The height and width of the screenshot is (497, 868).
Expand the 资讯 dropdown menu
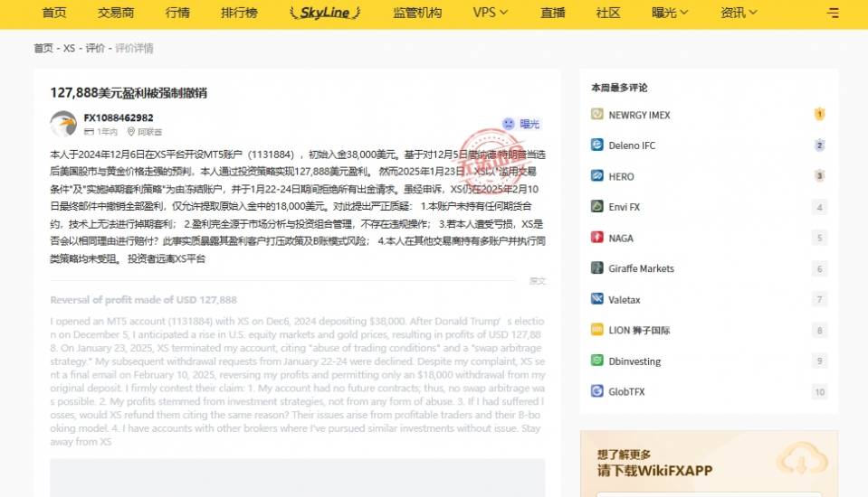739,12
